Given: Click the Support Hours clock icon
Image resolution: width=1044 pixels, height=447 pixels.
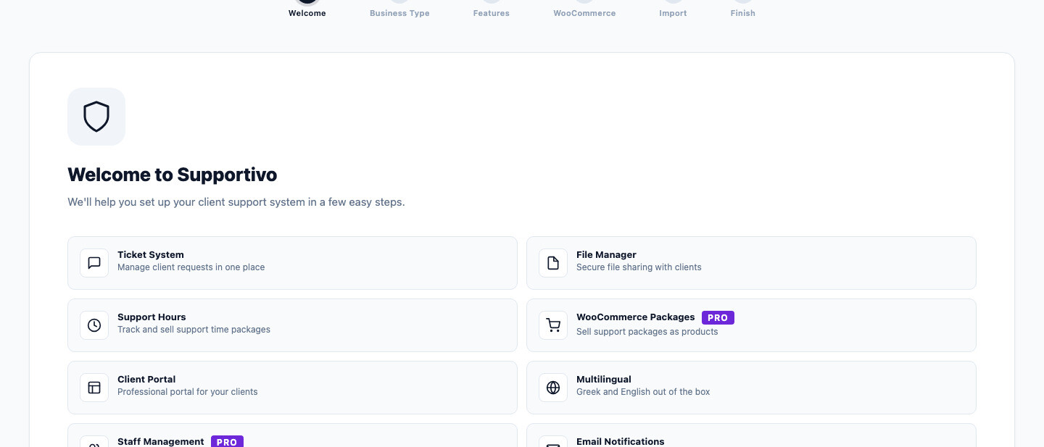Looking at the screenshot, I should point(94,325).
